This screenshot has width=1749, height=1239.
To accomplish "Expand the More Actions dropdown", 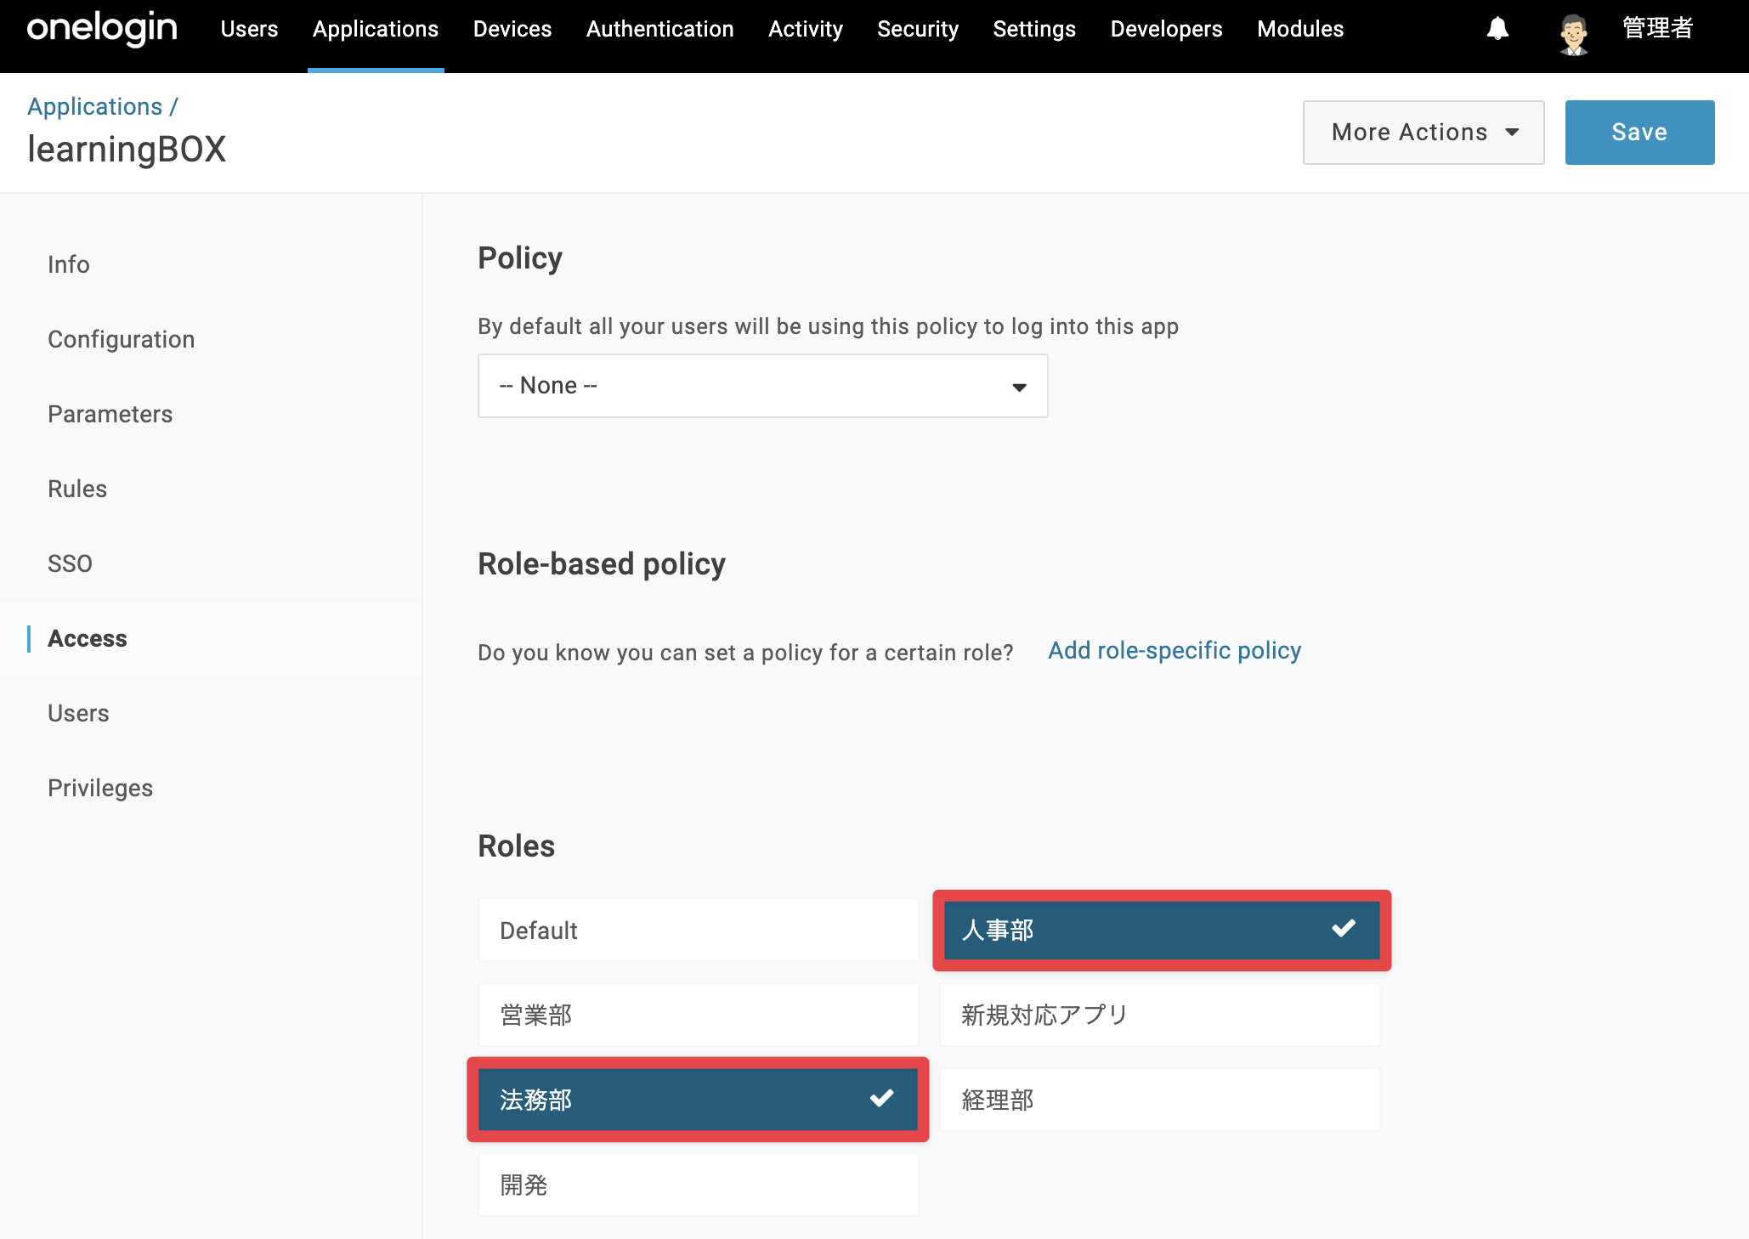I will pyautogui.click(x=1424, y=133).
